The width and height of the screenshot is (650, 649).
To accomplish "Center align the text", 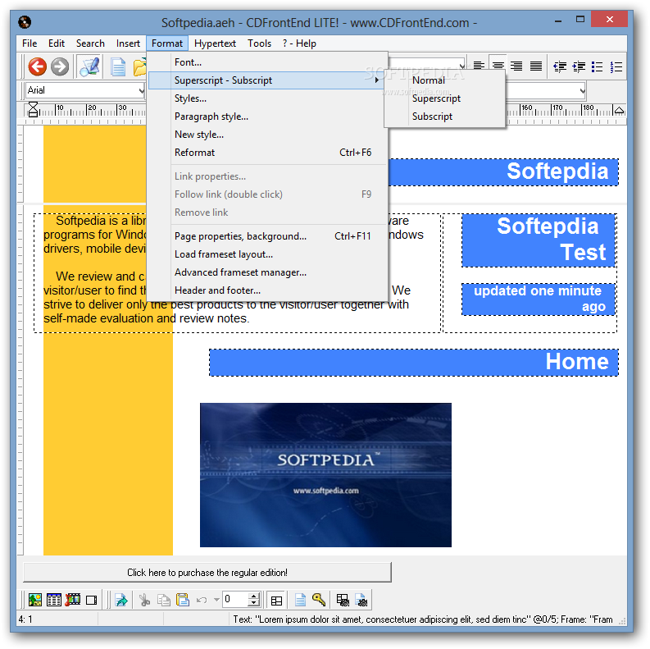I will click(498, 66).
